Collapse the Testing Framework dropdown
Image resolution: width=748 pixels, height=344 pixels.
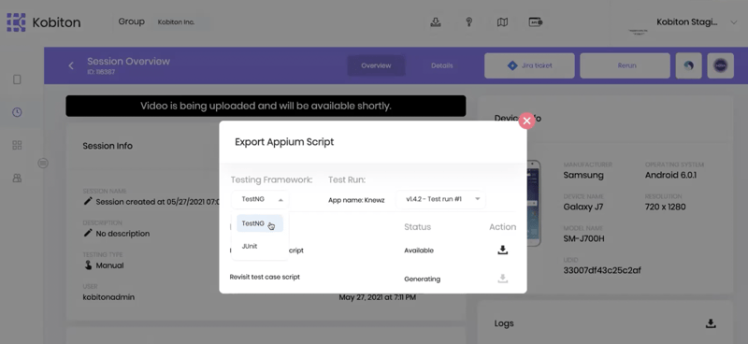260,199
